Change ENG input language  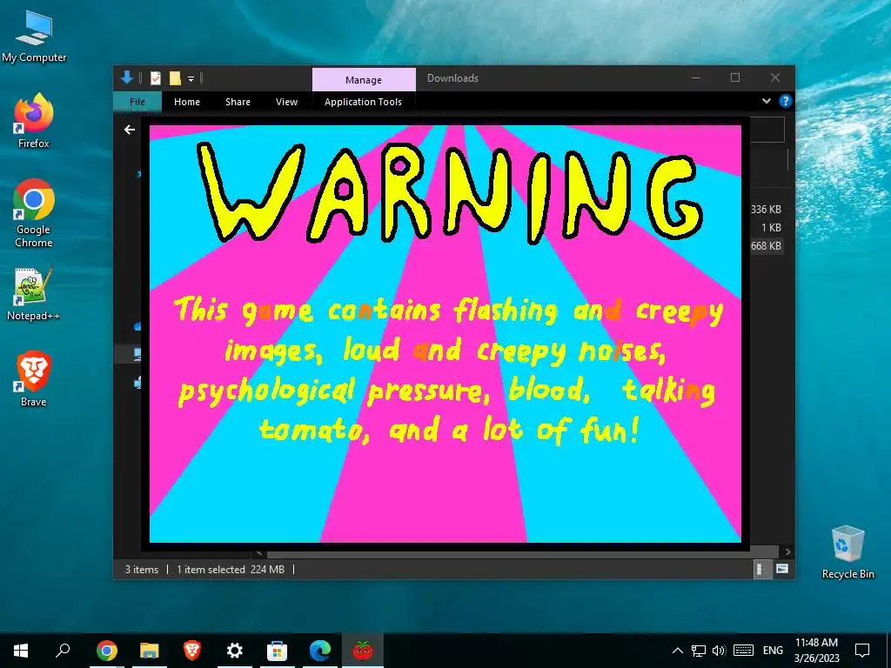pyautogui.click(x=773, y=651)
